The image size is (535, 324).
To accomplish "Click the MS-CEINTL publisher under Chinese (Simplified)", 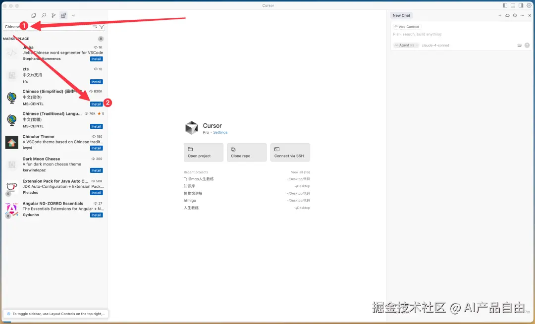I will 33,104.
